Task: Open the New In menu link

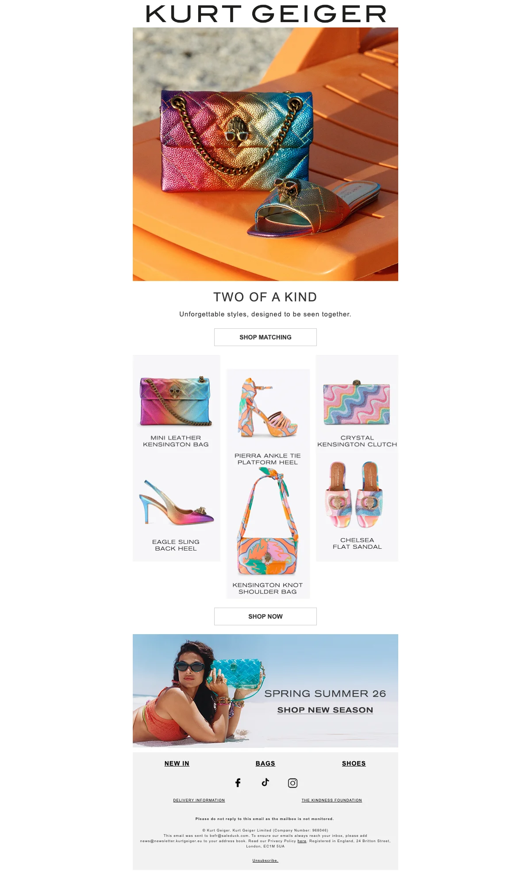Action: (x=177, y=763)
